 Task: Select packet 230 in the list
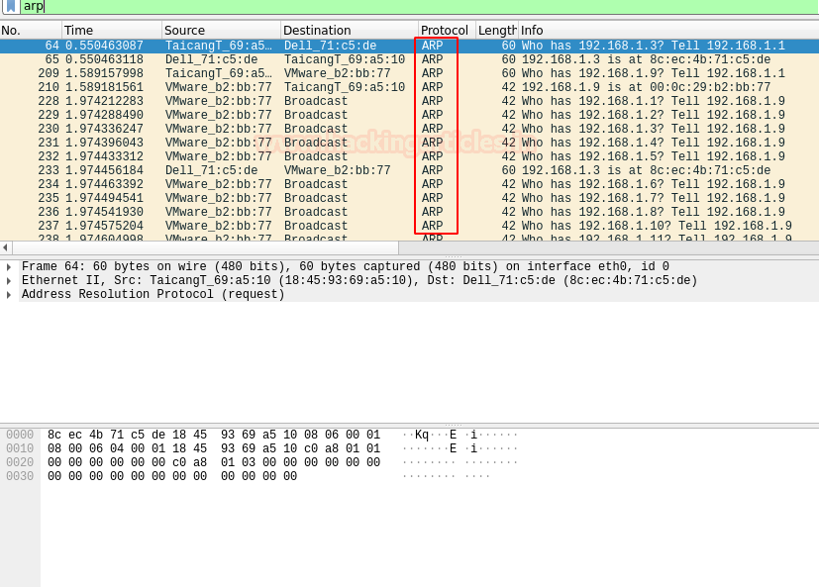[410, 129]
